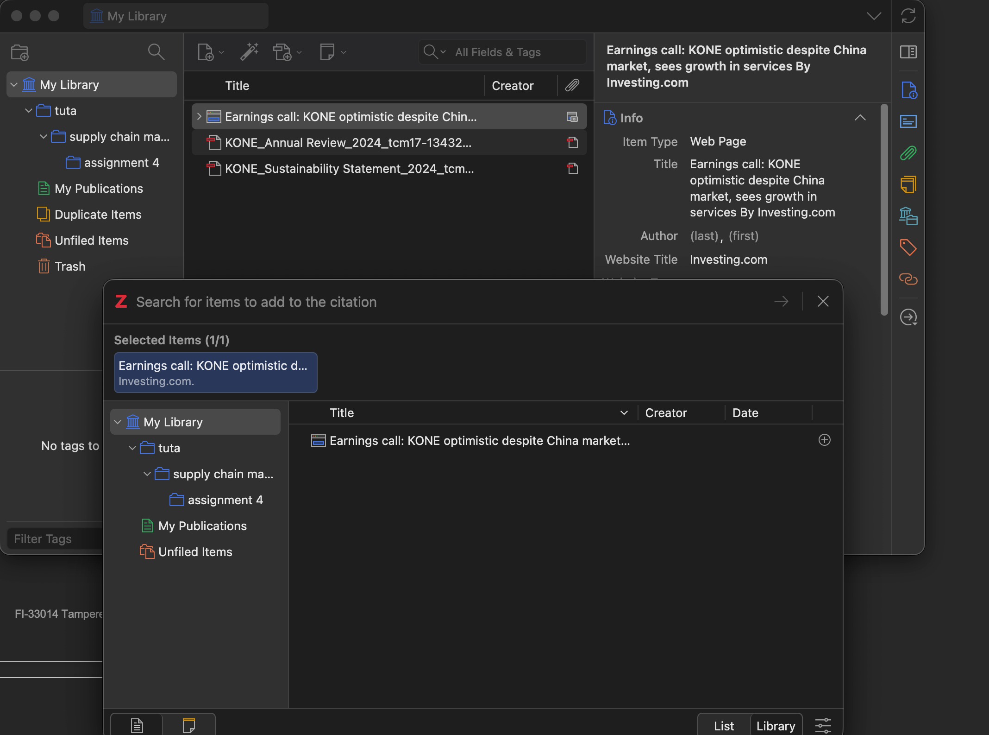Click the New Collection icon

point(20,52)
